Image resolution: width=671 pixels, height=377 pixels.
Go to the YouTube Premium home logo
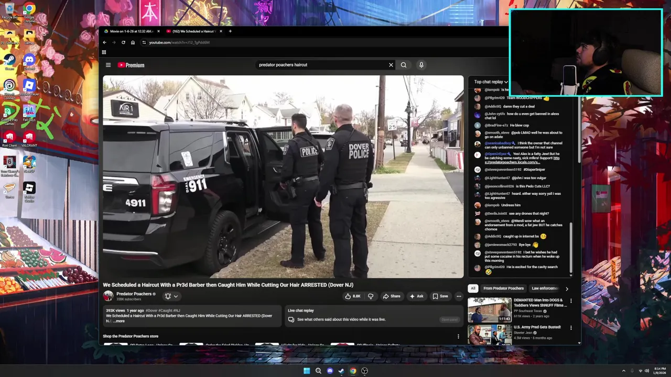131,65
